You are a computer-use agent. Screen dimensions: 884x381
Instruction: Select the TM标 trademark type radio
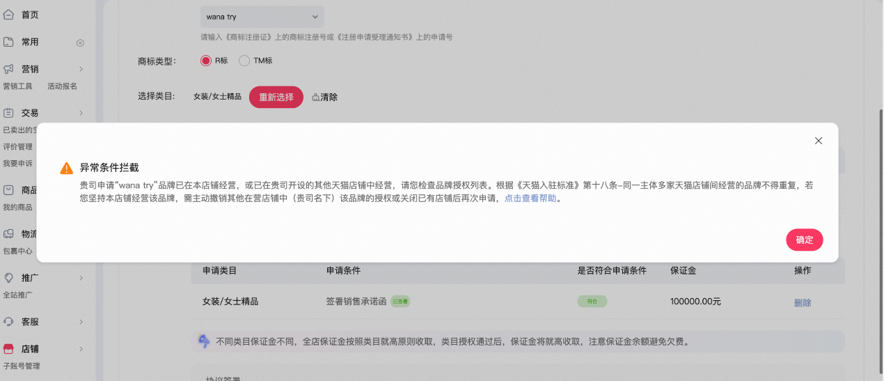(x=244, y=61)
